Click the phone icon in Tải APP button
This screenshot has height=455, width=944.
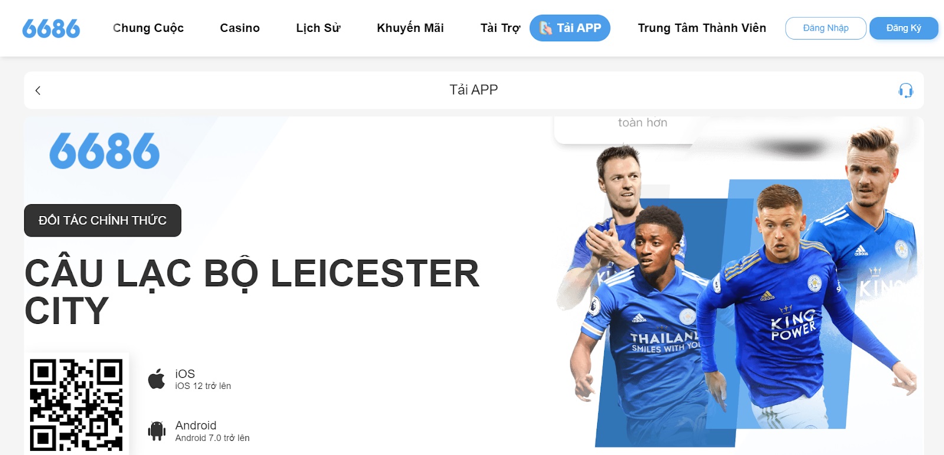546,28
